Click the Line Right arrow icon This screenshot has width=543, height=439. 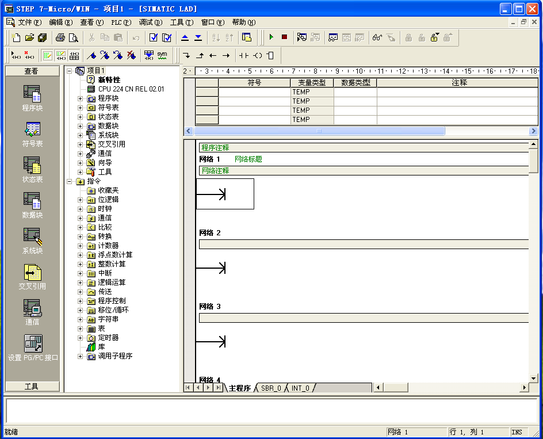pos(226,55)
